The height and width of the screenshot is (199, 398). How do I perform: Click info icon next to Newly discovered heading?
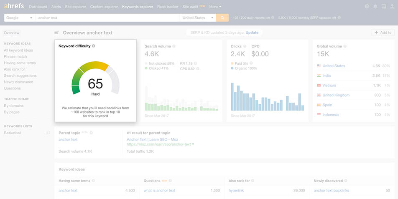pyautogui.click(x=346, y=181)
